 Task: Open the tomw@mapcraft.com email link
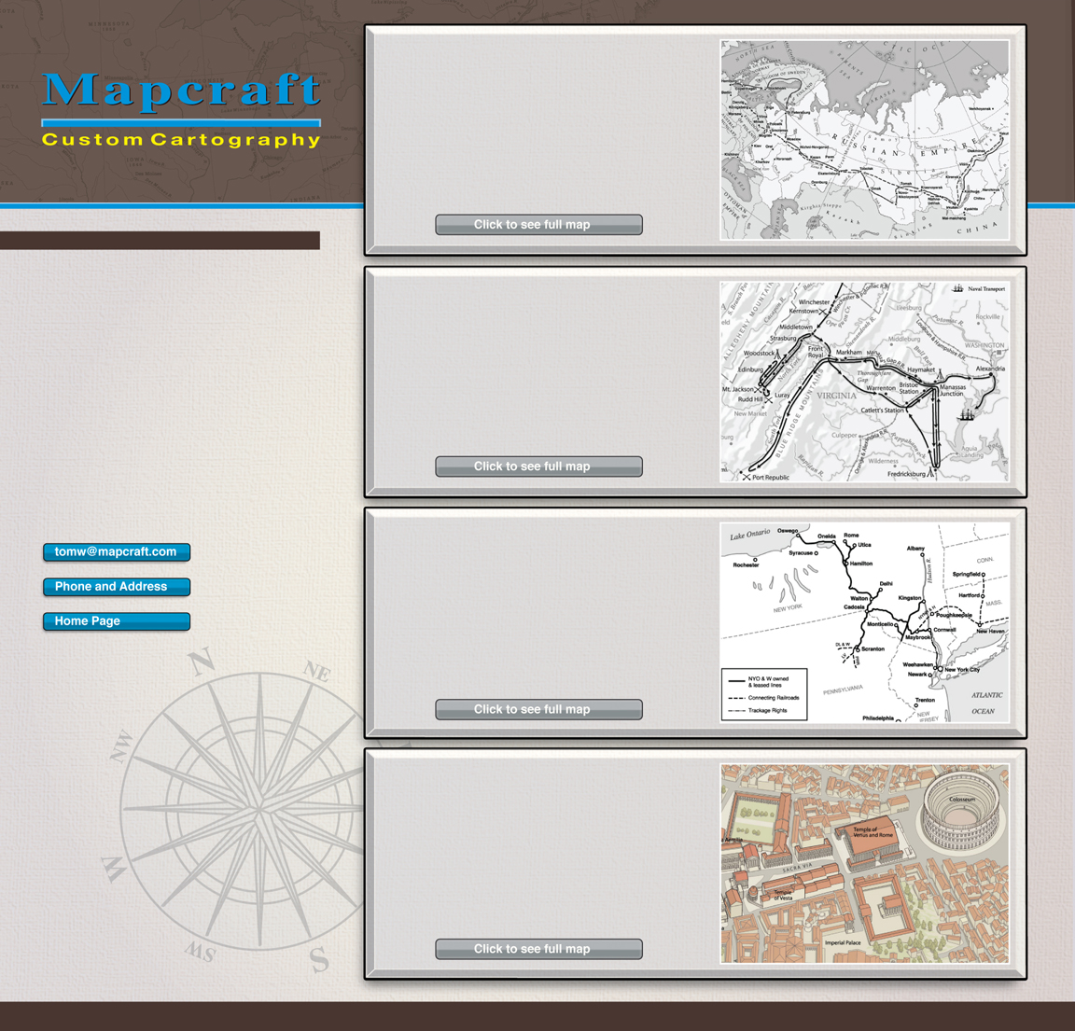click(x=117, y=552)
